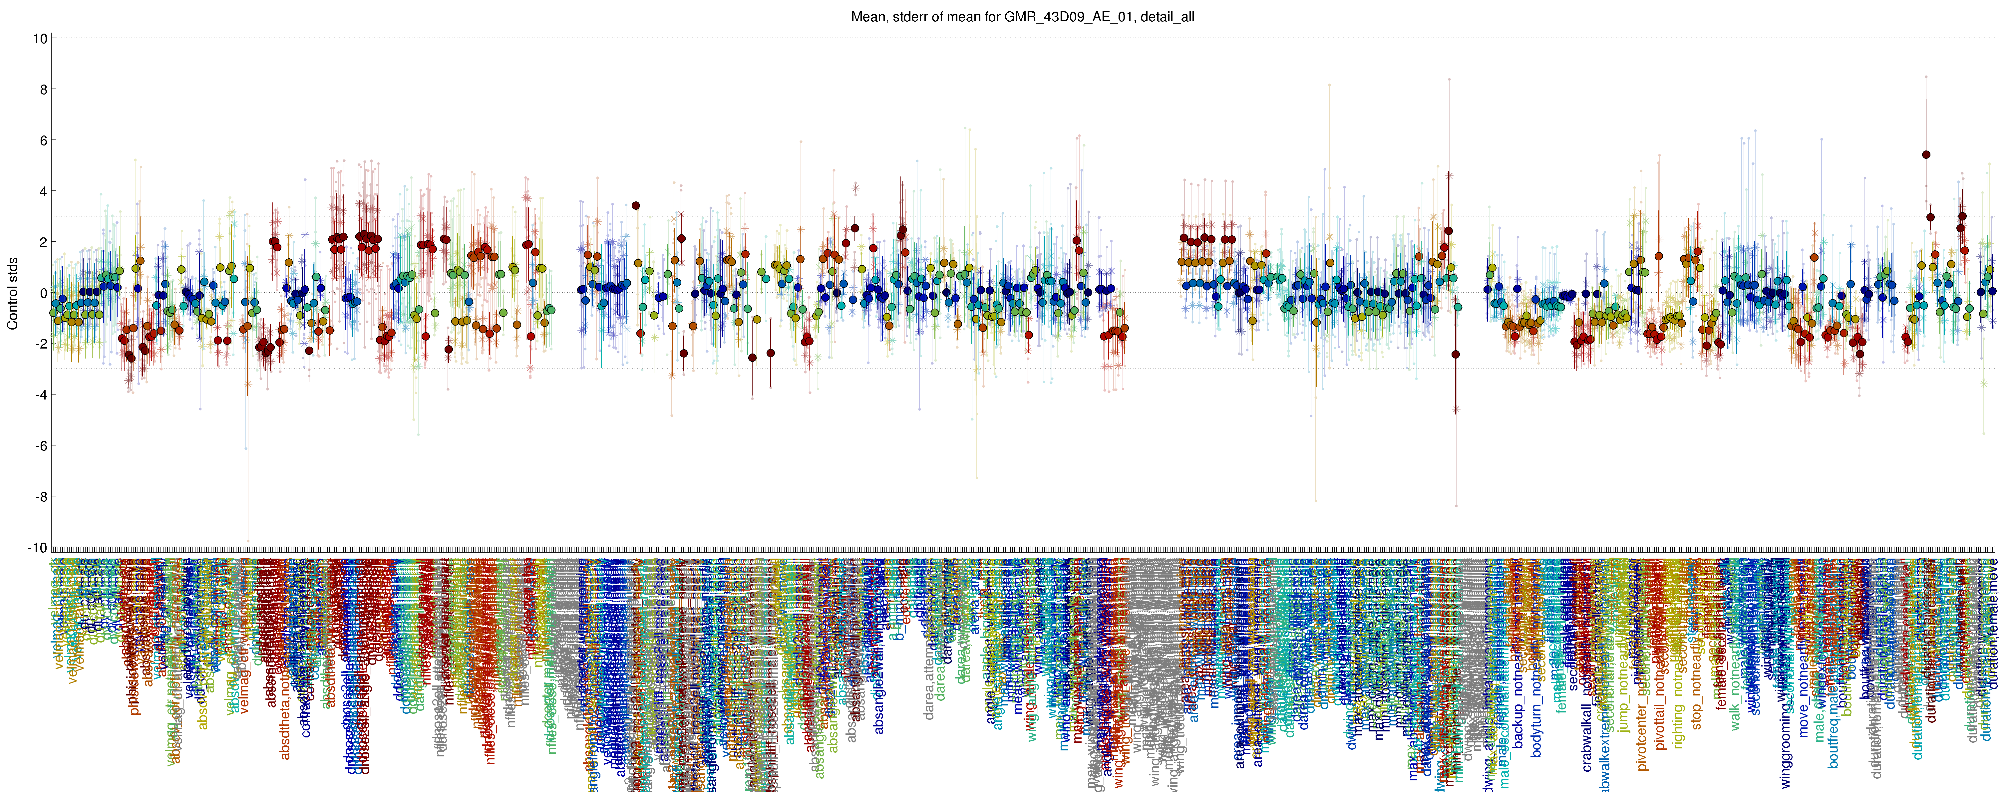
Task: Click the y-axis tick label '8'
Action: [44, 90]
